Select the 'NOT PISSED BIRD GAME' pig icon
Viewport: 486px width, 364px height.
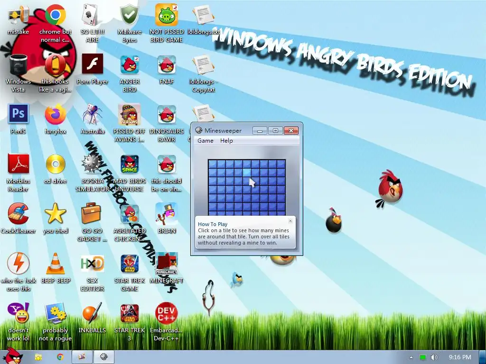tap(167, 15)
